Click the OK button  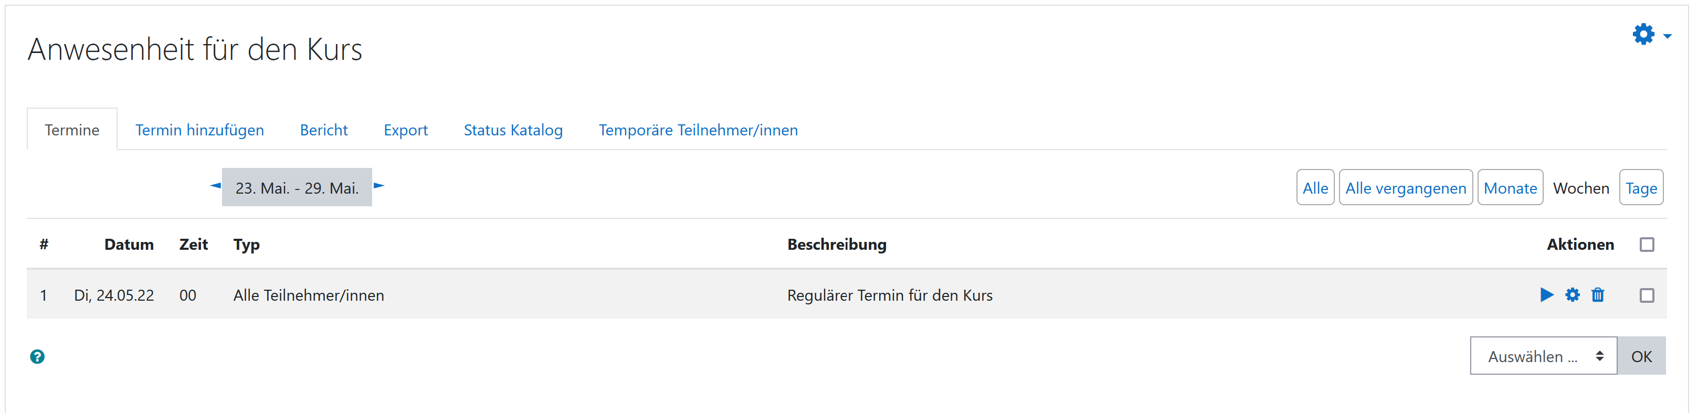point(1641,356)
